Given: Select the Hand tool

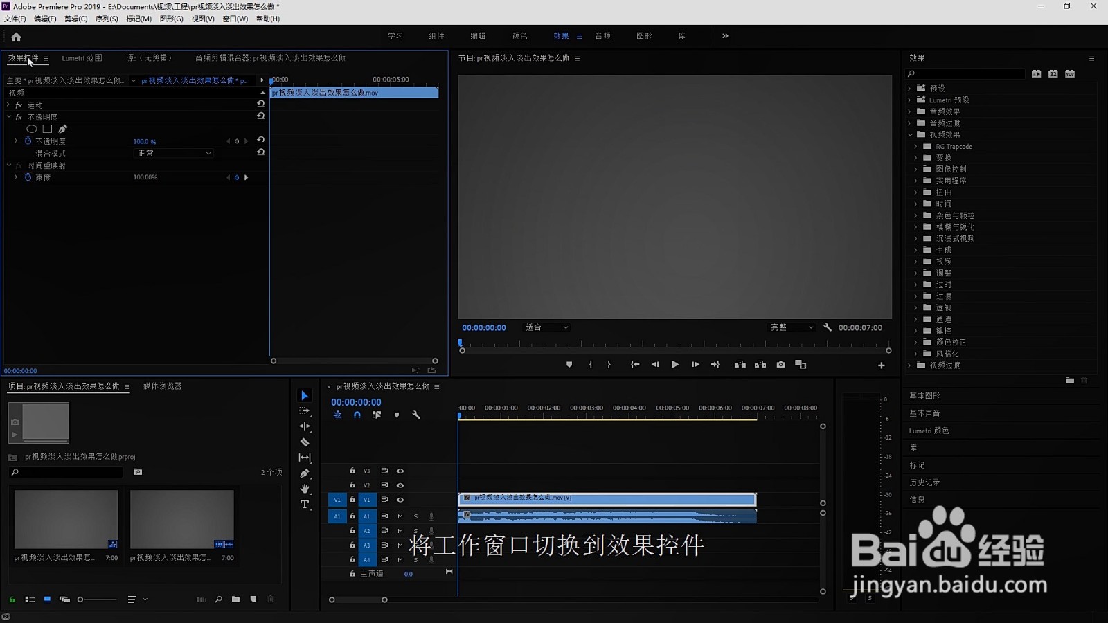Looking at the screenshot, I should point(305,489).
